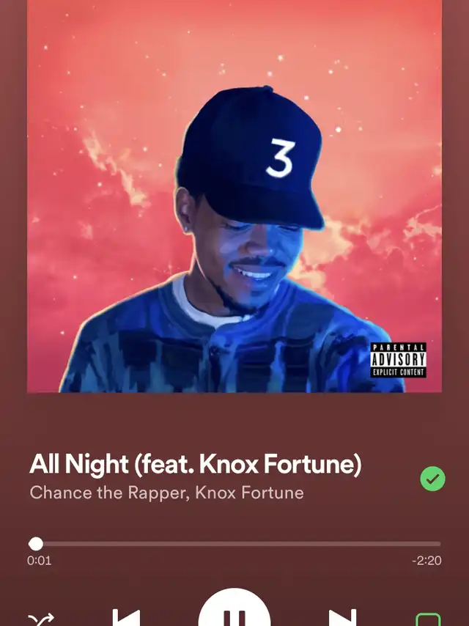Click the white playback progress knob
The width and height of the screenshot is (469, 626).
[36, 544]
